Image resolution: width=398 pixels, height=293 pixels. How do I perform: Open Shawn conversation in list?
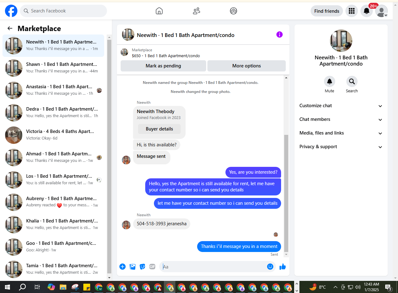pyautogui.click(x=53, y=68)
